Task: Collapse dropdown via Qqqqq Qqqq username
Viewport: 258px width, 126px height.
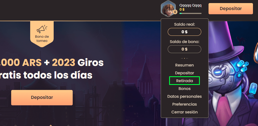Action: point(190,5)
